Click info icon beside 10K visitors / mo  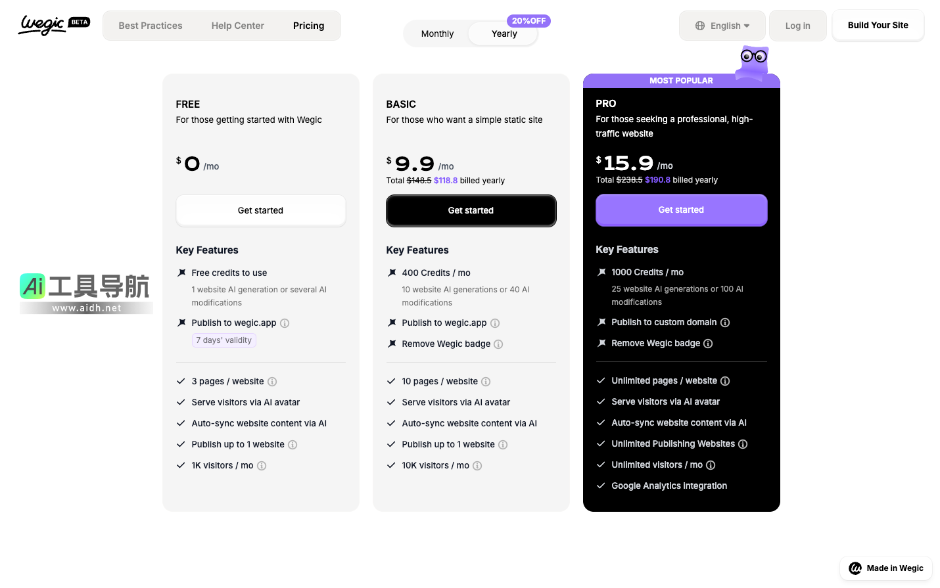click(477, 466)
